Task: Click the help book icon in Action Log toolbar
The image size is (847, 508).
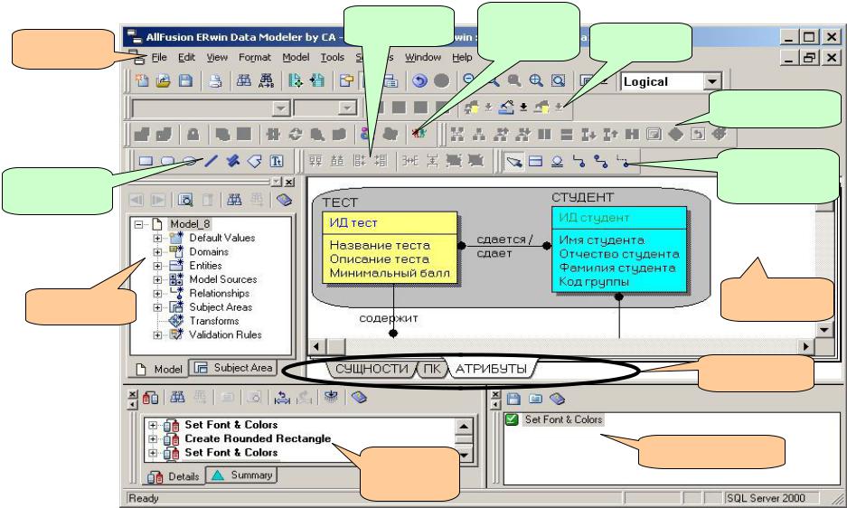Action: tap(359, 398)
